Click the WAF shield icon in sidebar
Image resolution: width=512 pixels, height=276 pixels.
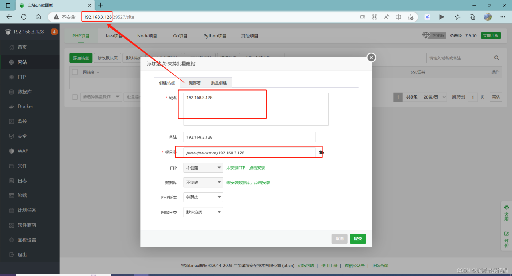point(11,151)
